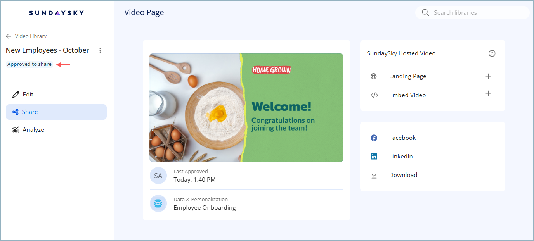Click the Welcome video thumbnail
The height and width of the screenshot is (241, 534).
point(246,108)
